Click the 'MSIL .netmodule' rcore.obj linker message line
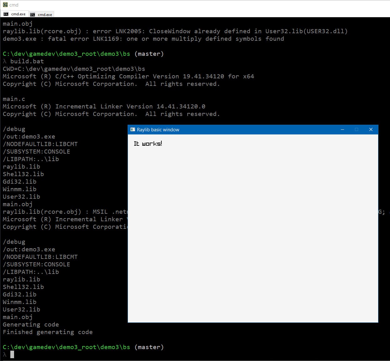 point(65,212)
